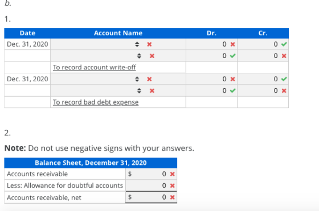This screenshot has width=319, height=211.
Task: Click green check in Cr. of first write-off row
Action: click(284, 44)
